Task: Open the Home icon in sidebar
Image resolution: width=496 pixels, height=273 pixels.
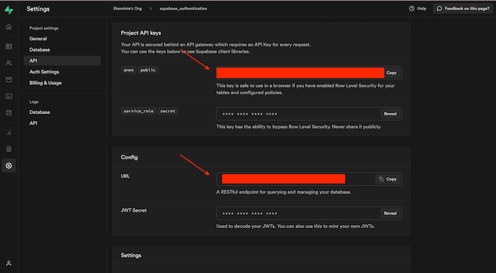Action: 9,27
